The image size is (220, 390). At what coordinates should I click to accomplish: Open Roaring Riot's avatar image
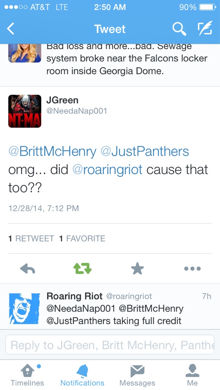tap(25, 308)
